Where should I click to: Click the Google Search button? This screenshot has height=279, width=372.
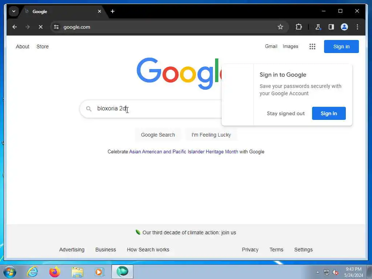click(158, 135)
